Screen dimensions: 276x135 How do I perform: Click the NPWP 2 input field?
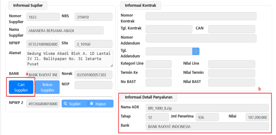(43, 104)
